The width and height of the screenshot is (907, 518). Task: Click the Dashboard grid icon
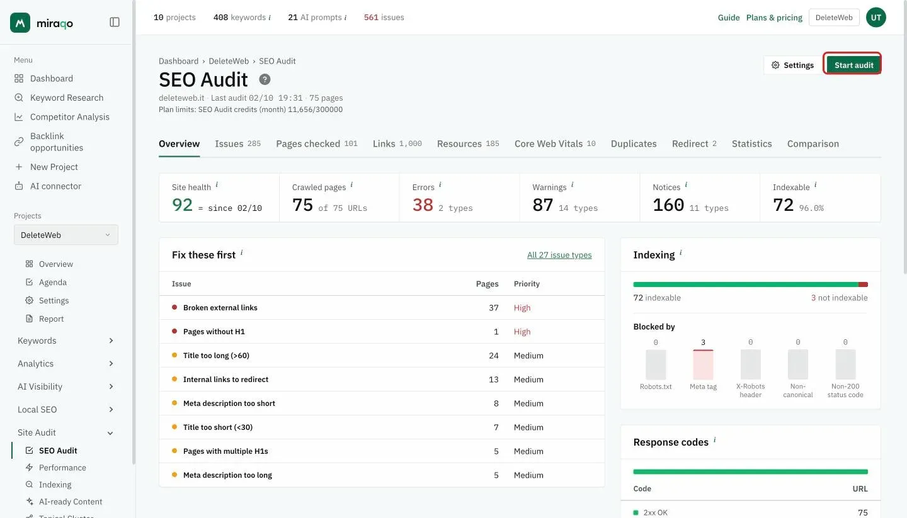(x=19, y=79)
